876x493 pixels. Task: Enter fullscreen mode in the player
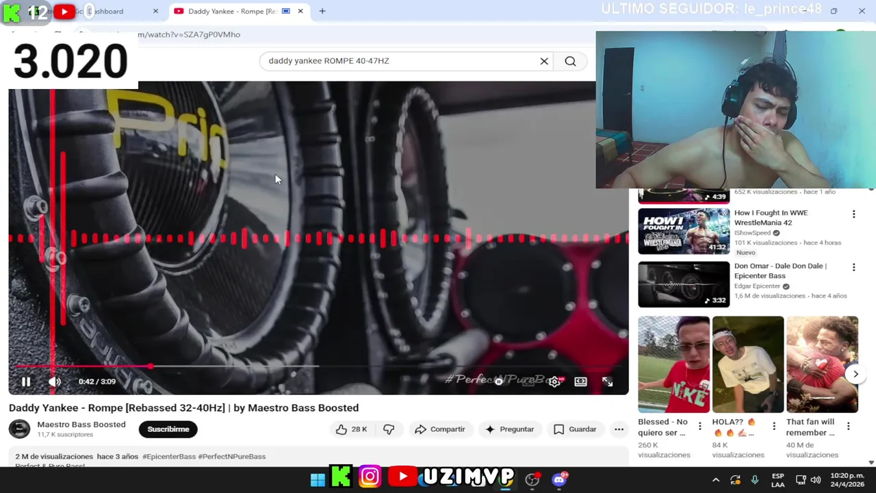point(607,381)
